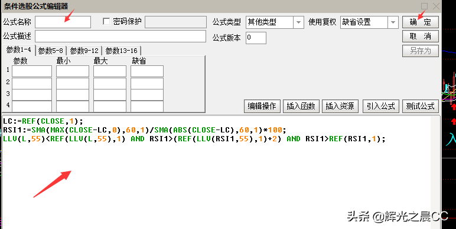The width and height of the screenshot is (456, 229).
Task: Switch to the 参数5-8 tab
Action: click(x=51, y=51)
